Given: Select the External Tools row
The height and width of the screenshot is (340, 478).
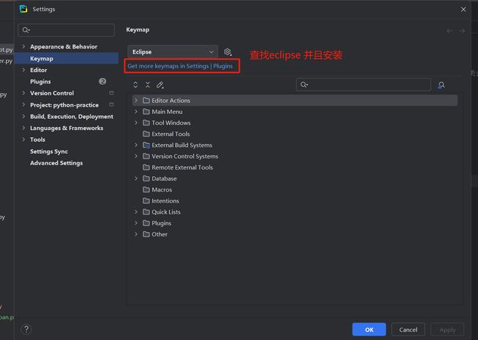Looking at the screenshot, I should click(x=295, y=134).
